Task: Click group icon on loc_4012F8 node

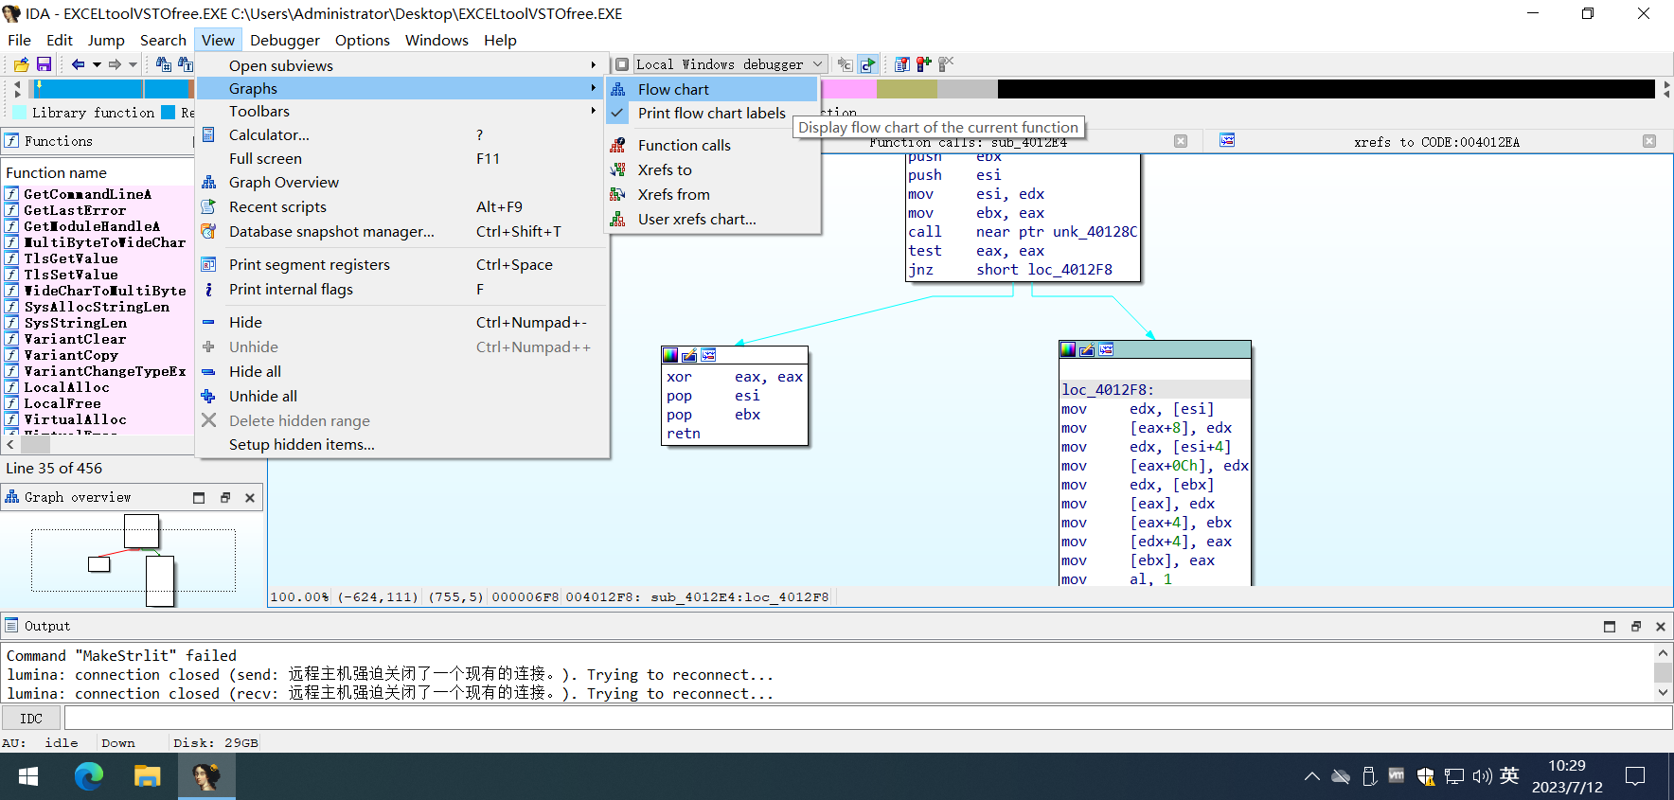Action: pyautogui.click(x=1106, y=349)
